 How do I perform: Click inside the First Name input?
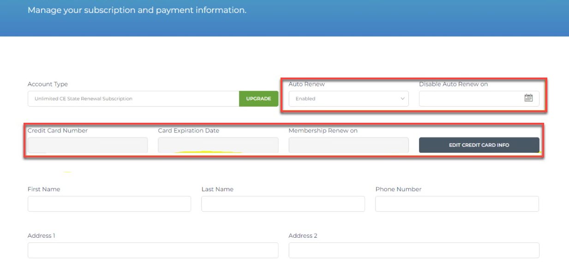tap(108, 203)
